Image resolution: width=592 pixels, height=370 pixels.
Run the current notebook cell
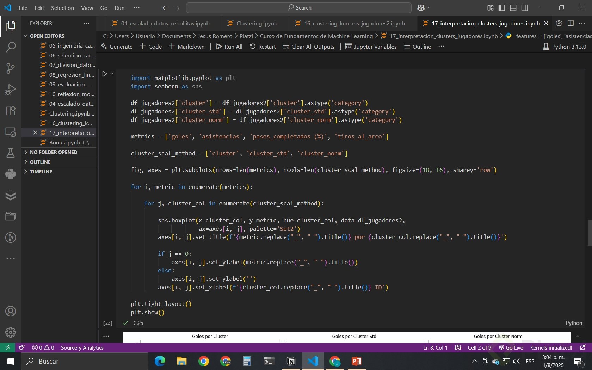coord(105,74)
